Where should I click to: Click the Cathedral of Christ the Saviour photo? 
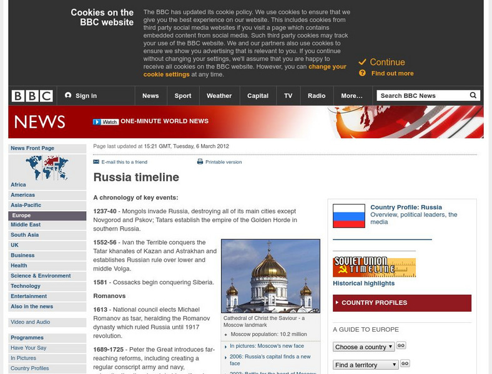pyautogui.click(x=270, y=276)
